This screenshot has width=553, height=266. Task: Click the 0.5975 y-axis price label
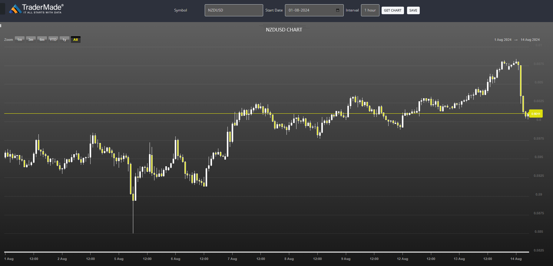coord(539,138)
